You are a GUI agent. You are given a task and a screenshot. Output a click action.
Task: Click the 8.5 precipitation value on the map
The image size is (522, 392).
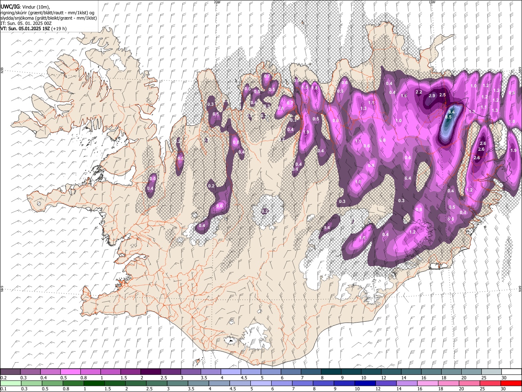449,117
